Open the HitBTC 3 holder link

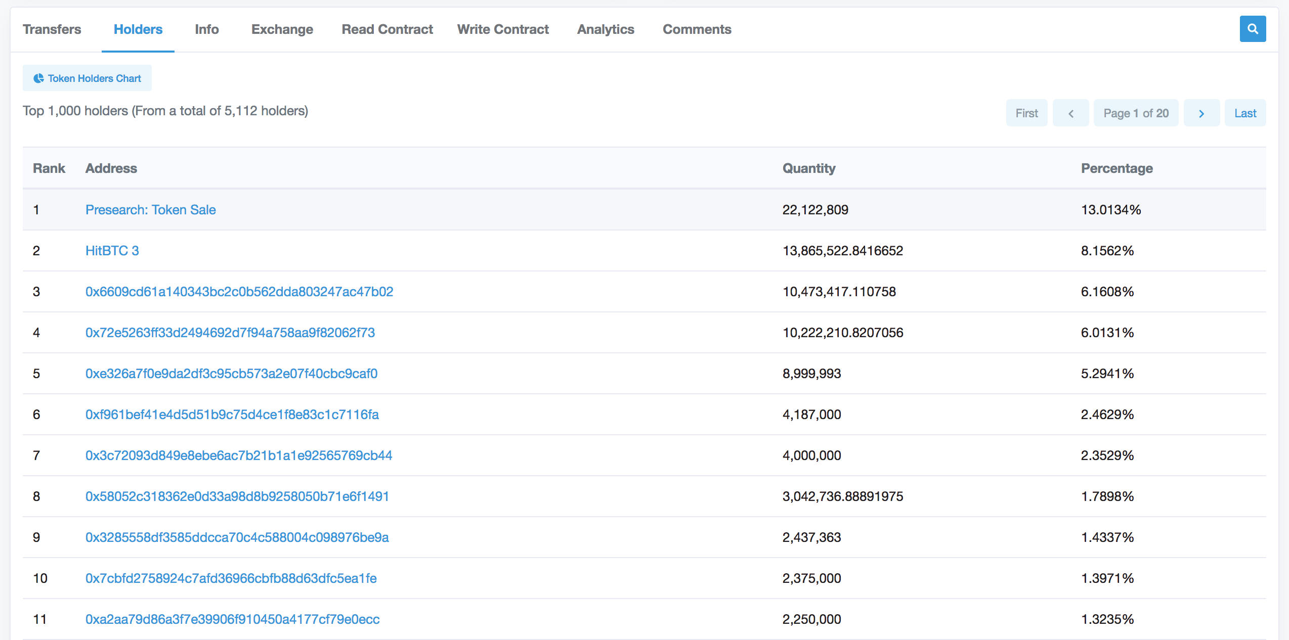pyautogui.click(x=112, y=251)
